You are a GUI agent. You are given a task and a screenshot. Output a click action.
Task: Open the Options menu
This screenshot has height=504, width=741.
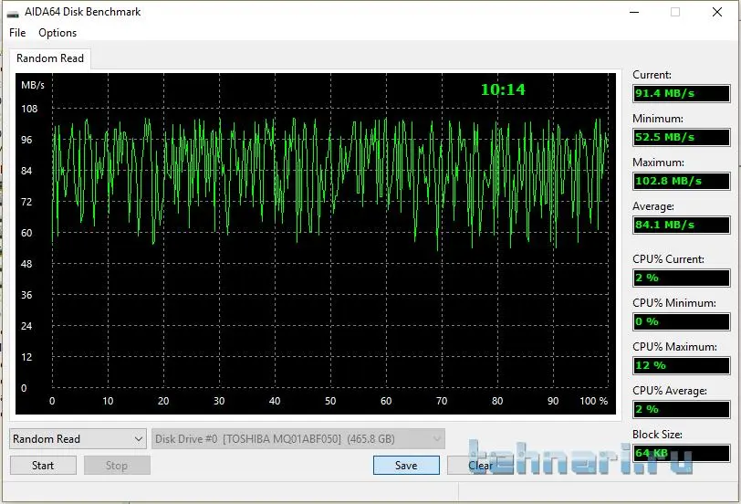click(x=57, y=33)
